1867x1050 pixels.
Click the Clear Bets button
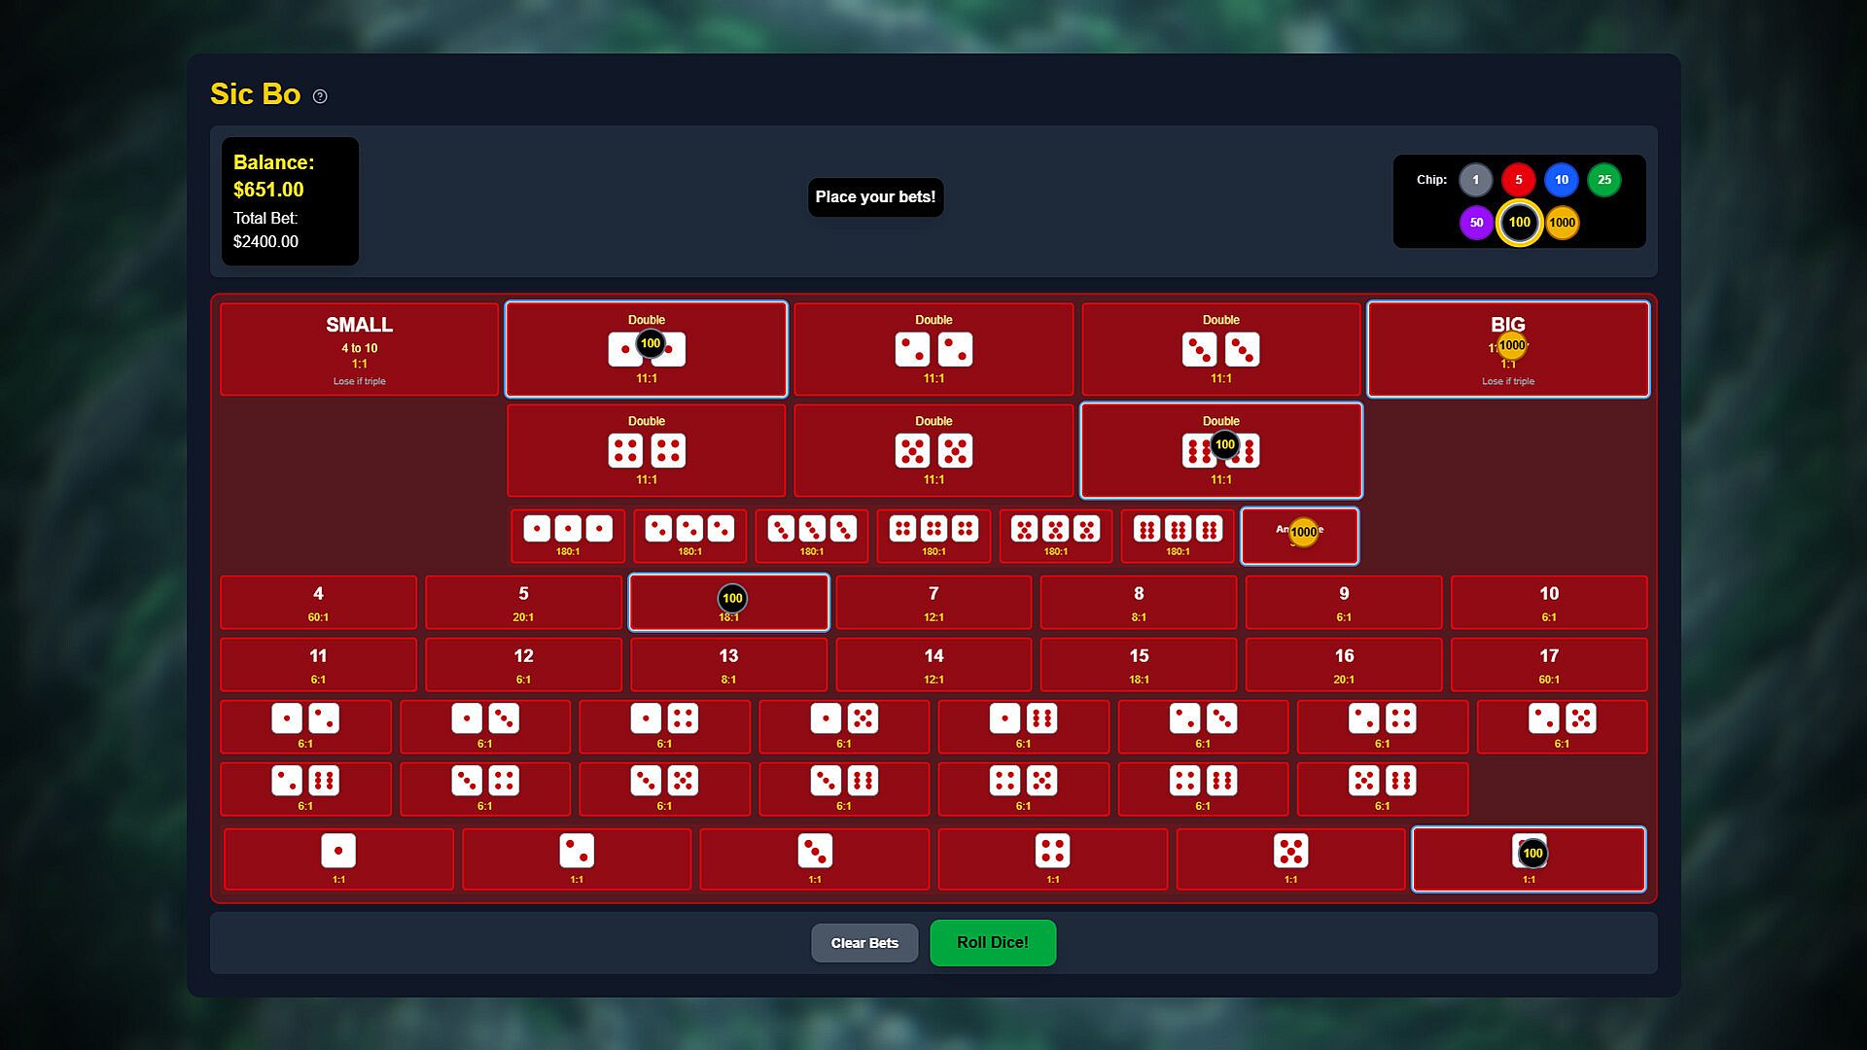coord(864,943)
